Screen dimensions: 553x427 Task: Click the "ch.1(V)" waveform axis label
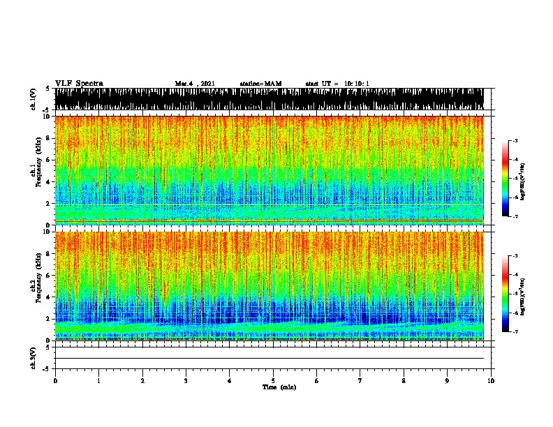tap(34, 99)
